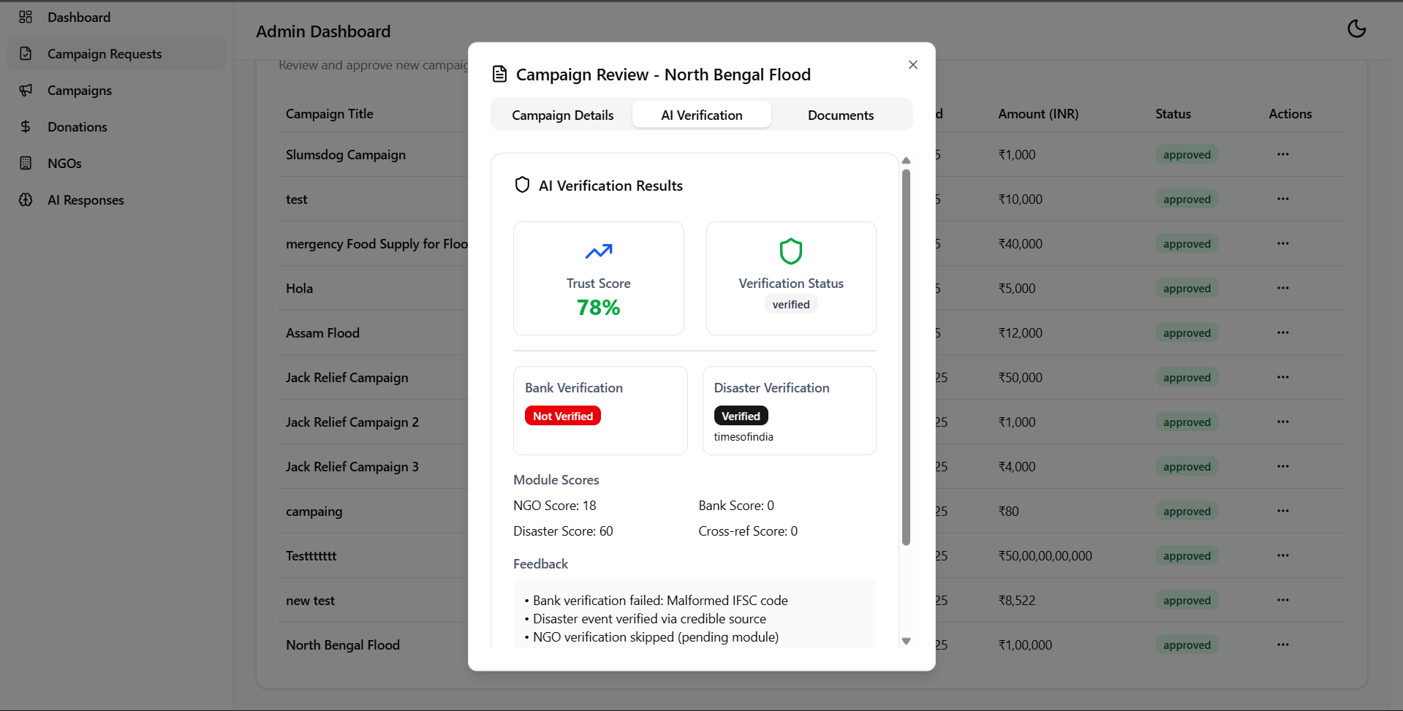The width and height of the screenshot is (1403, 711).
Task: Open actions menu for Slumsdog Campaign row
Action: 1282,154
